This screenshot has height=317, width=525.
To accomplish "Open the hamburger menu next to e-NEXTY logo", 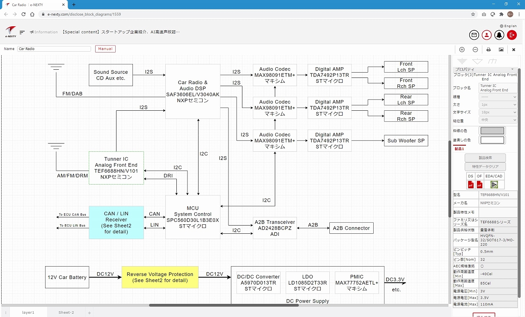I will [x=22, y=32].
